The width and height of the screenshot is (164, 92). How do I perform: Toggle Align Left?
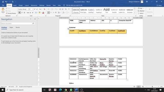pyautogui.click(x=49, y=13)
